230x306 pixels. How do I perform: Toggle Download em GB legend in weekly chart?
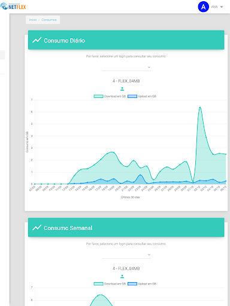[110, 284]
